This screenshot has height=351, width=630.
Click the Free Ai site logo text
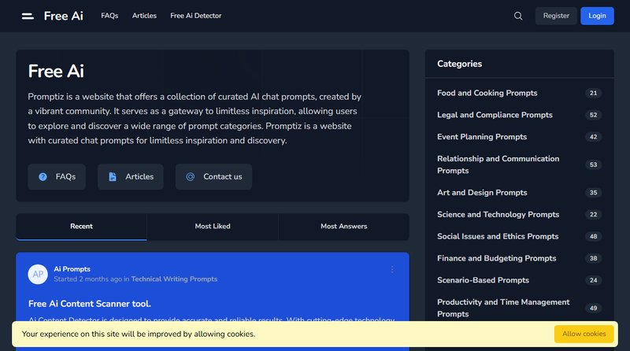63,16
